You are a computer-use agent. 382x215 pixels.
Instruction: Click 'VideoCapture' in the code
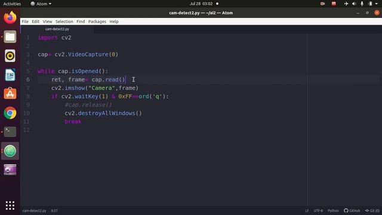88,54
